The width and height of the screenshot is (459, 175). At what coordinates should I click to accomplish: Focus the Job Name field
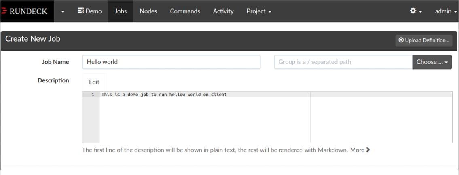171,62
